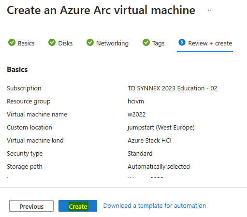
Task: Open Download a template for automation link
Action: pyautogui.click(x=155, y=206)
